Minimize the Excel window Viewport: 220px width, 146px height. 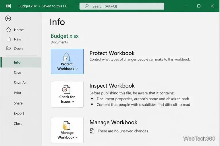185,6
